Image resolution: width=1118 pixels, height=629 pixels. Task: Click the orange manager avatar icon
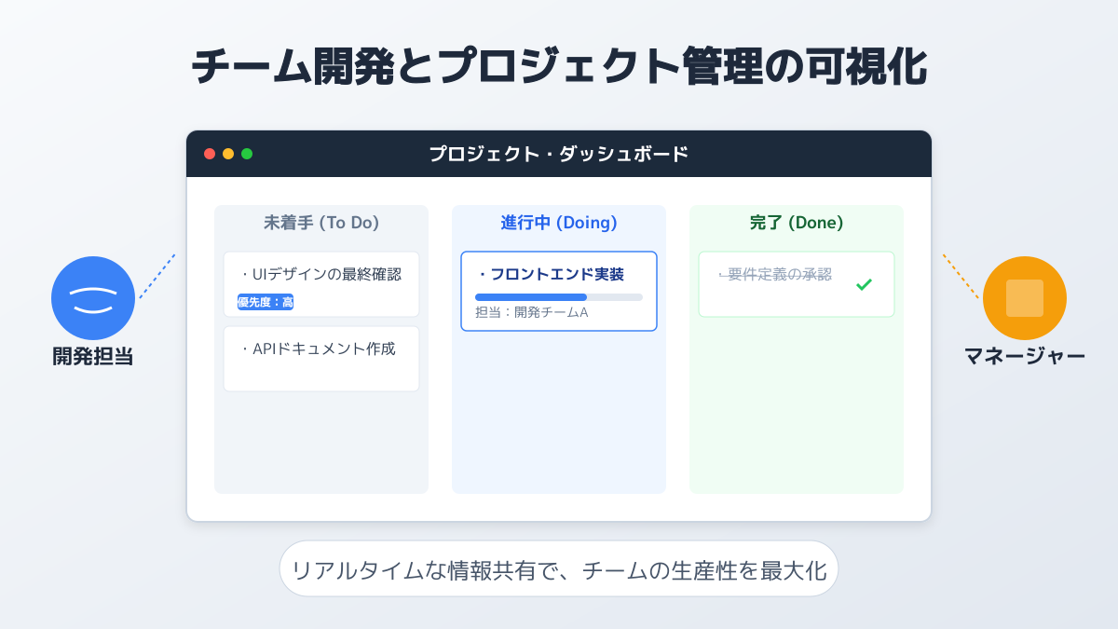pyautogui.click(x=1025, y=298)
